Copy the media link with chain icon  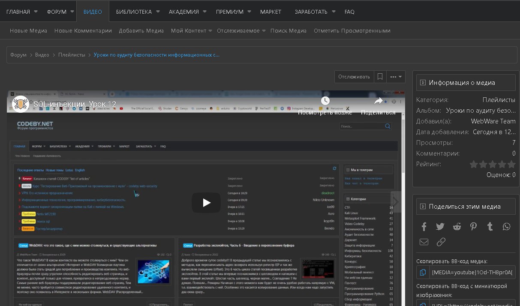click(441, 242)
